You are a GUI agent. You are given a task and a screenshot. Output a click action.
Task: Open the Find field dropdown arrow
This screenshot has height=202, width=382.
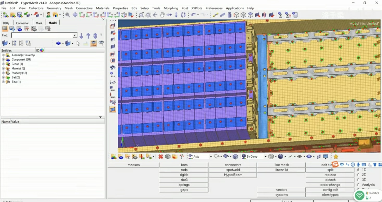(x=75, y=35)
